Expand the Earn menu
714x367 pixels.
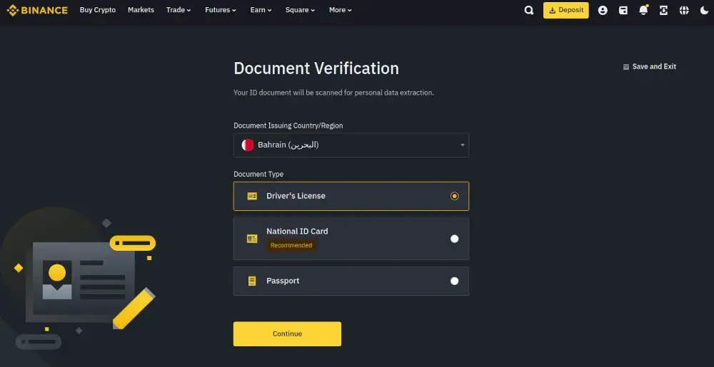(261, 10)
